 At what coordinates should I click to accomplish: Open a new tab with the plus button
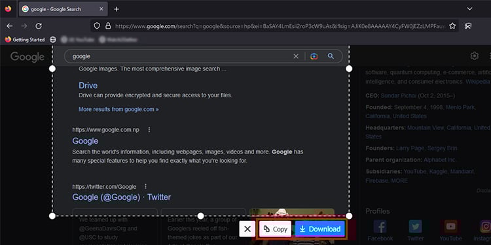click(x=117, y=9)
